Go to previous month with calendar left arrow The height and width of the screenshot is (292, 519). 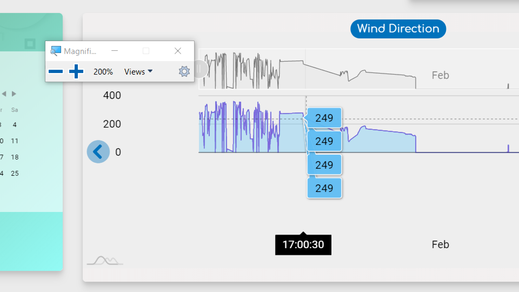pyautogui.click(x=4, y=94)
